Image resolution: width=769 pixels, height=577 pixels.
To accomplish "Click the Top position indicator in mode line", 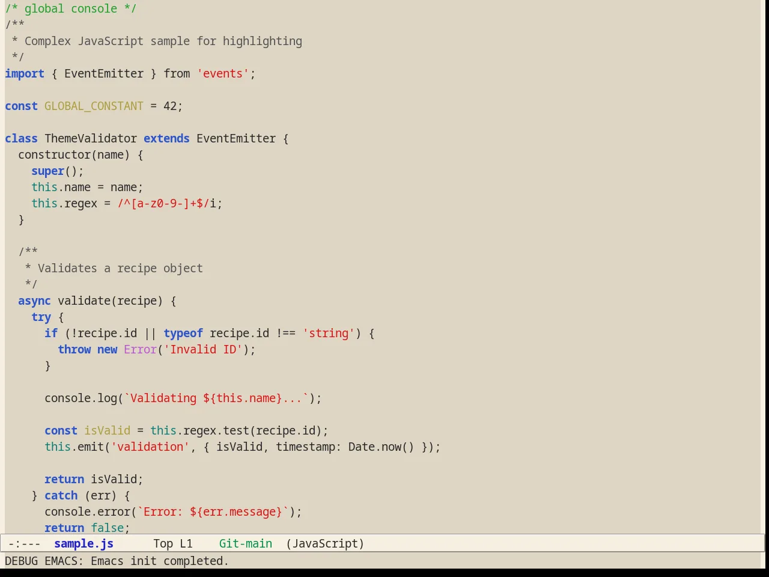I will pos(163,543).
